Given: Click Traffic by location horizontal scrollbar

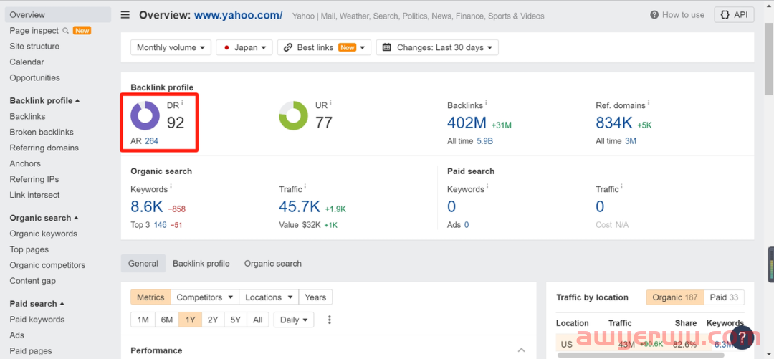Looking at the screenshot, I should (641, 355).
